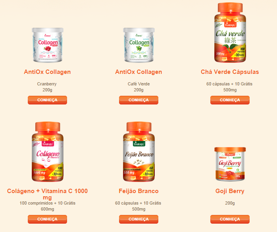This screenshot has width=277, height=232.
Task: Open the Chá Verde Cápsulas title link
Action: pos(230,72)
